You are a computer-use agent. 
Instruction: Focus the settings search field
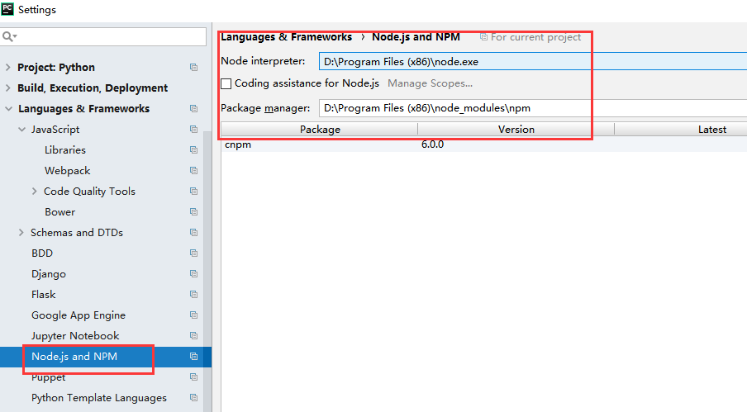point(103,36)
